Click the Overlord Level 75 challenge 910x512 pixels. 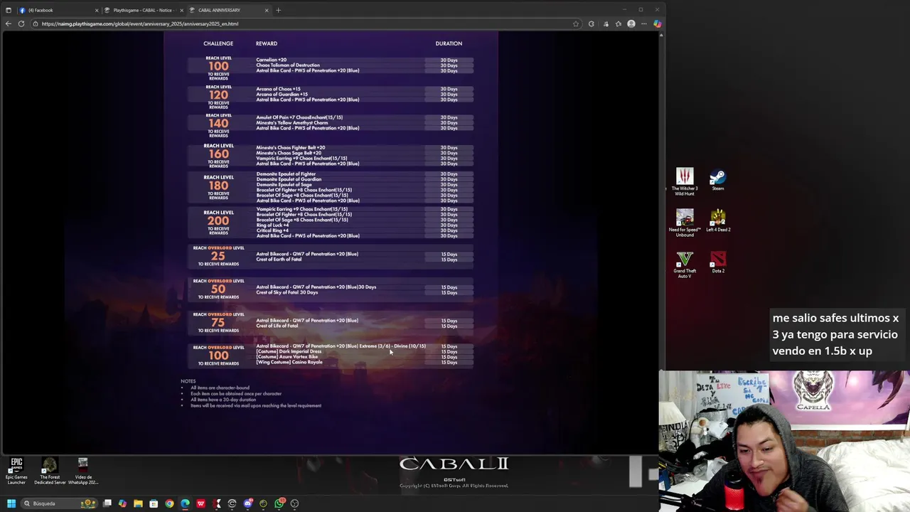coord(218,323)
